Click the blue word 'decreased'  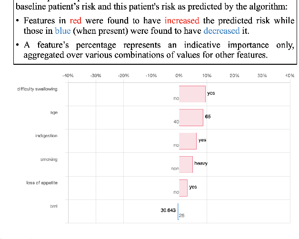pos(221,30)
